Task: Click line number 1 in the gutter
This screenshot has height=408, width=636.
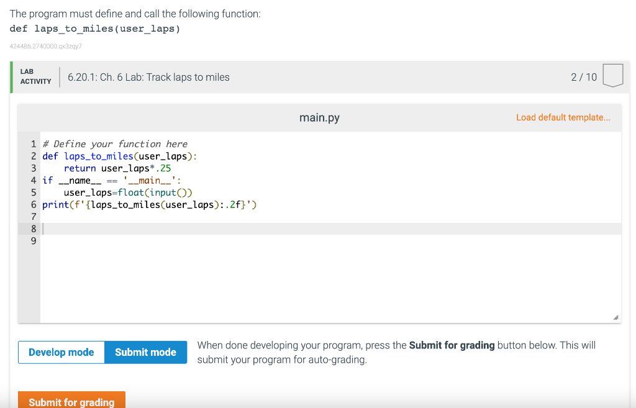Action: [x=34, y=144]
